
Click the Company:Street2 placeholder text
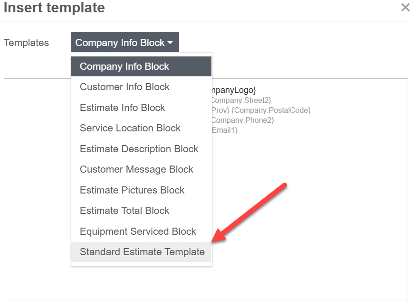coord(242,100)
